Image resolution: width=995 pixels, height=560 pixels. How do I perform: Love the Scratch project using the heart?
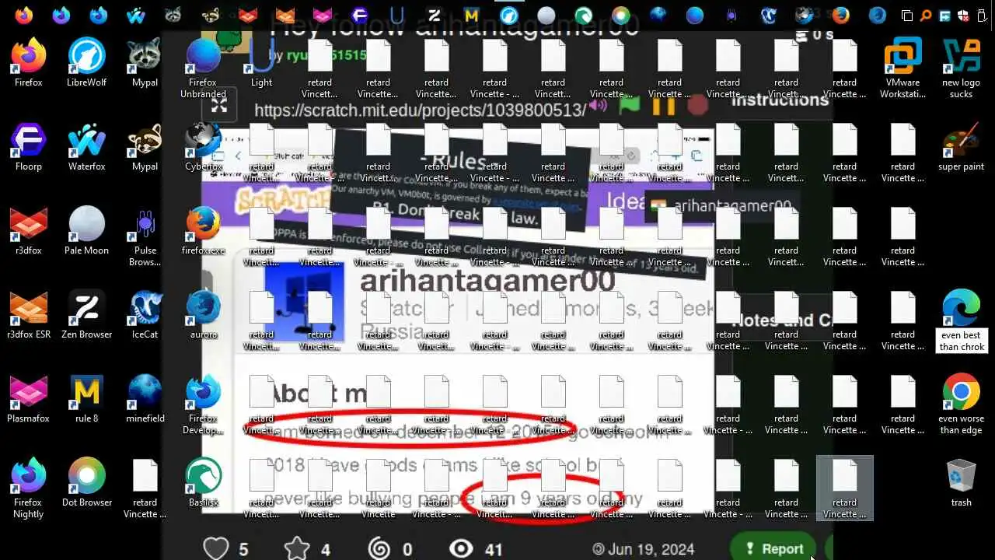pyautogui.click(x=215, y=548)
